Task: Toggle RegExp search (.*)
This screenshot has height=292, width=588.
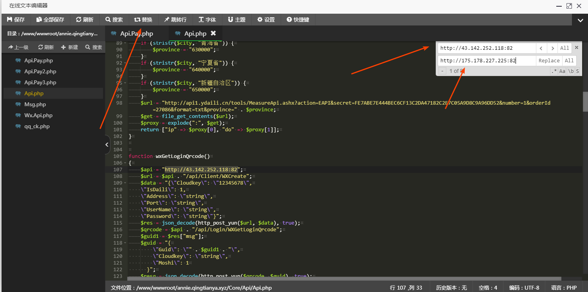Action: coord(554,71)
